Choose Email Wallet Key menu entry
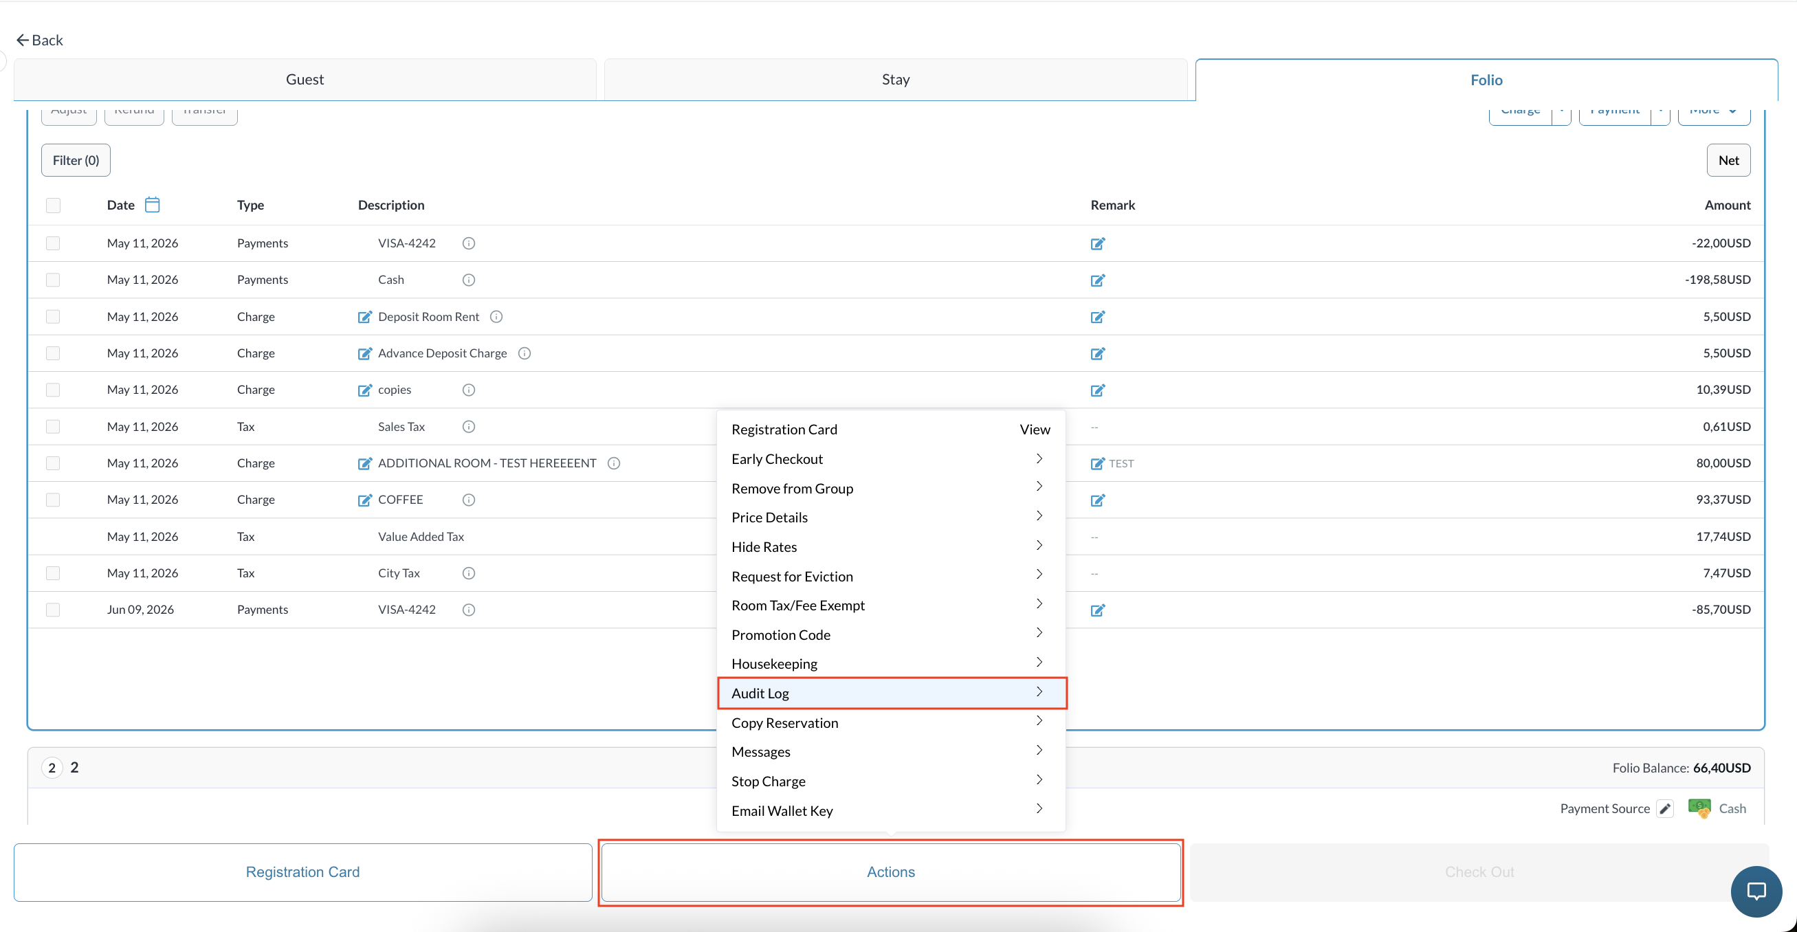The image size is (1797, 932). [892, 810]
